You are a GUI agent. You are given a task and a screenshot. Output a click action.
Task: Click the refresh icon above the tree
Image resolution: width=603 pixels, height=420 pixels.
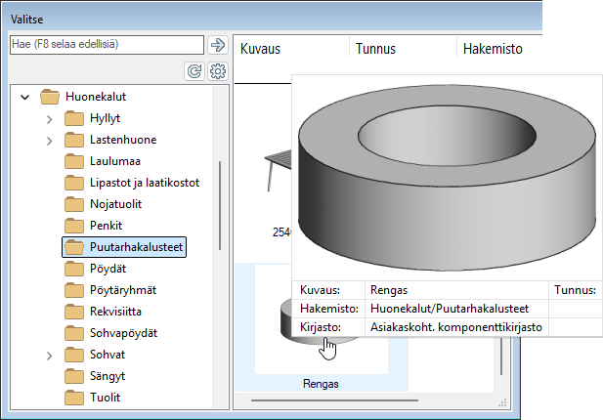194,71
